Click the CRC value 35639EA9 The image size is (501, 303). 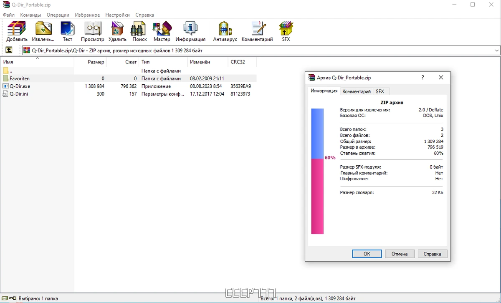point(240,86)
